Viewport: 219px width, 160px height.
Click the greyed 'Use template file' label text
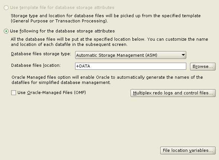tap(62, 7)
